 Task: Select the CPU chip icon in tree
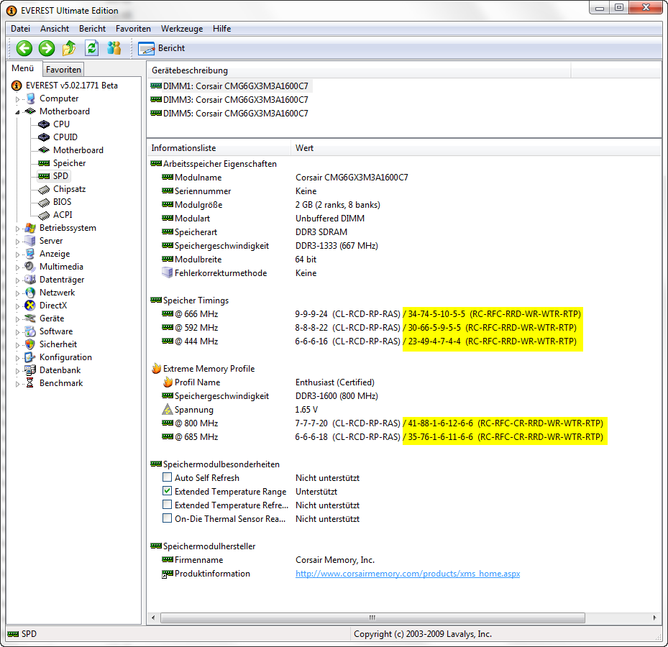tap(43, 124)
